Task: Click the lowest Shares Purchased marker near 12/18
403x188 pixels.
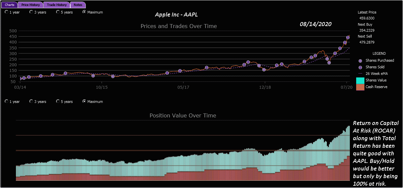Action: tap(264, 70)
